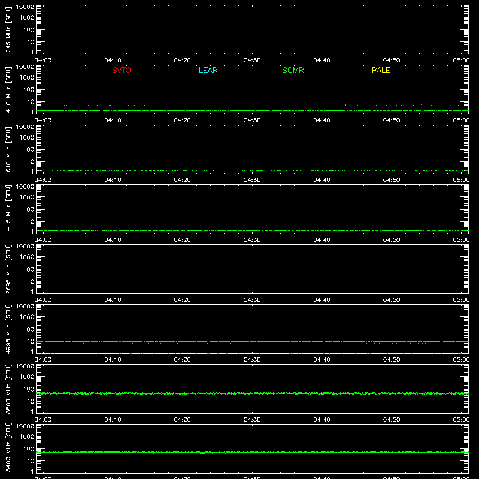The image size is (479, 479).
Task: Click 04:10 time label under 410 MHz panel
Action: [x=113, y=120]
